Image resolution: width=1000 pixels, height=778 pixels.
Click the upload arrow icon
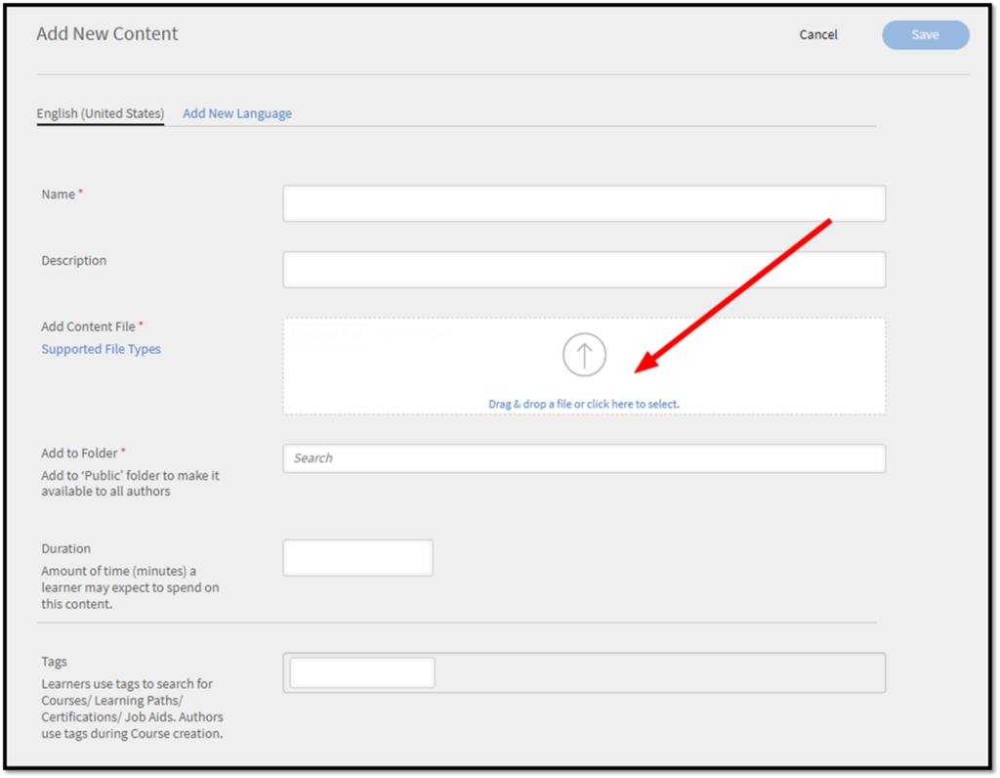click(x=584, y=354)
